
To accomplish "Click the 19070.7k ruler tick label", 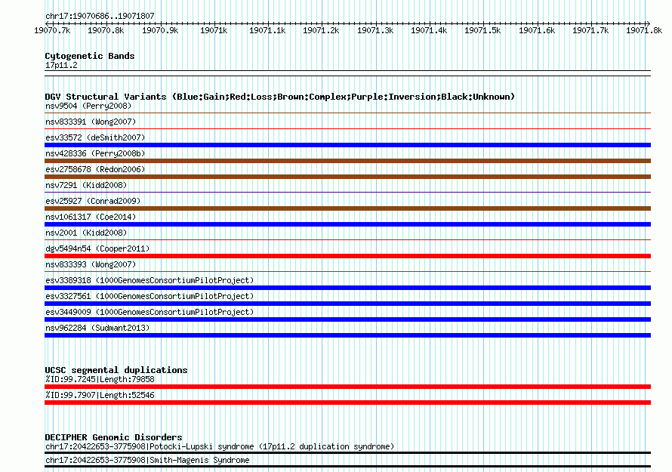I will (x=52, y=30).
